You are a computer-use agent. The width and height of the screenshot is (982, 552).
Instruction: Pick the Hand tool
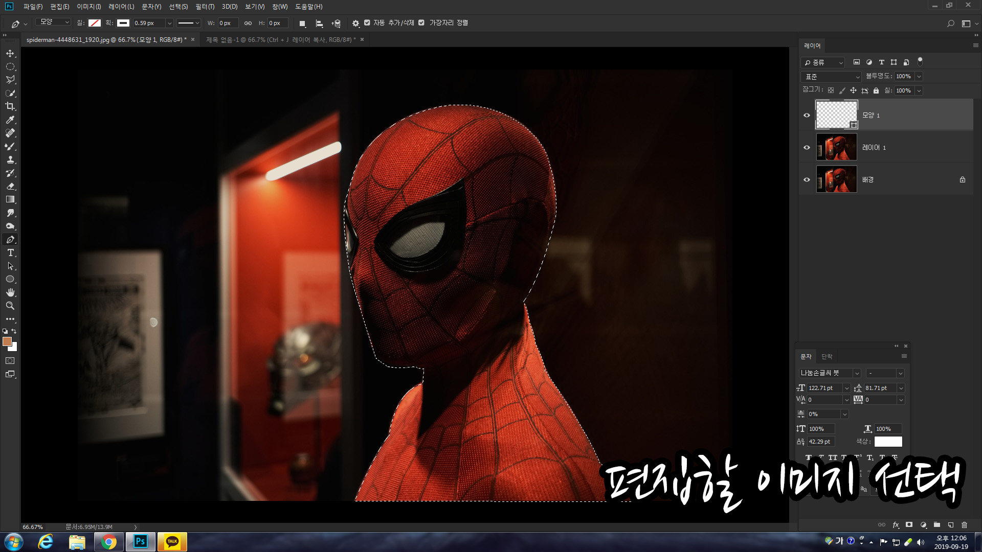click(x=10, y=292)
